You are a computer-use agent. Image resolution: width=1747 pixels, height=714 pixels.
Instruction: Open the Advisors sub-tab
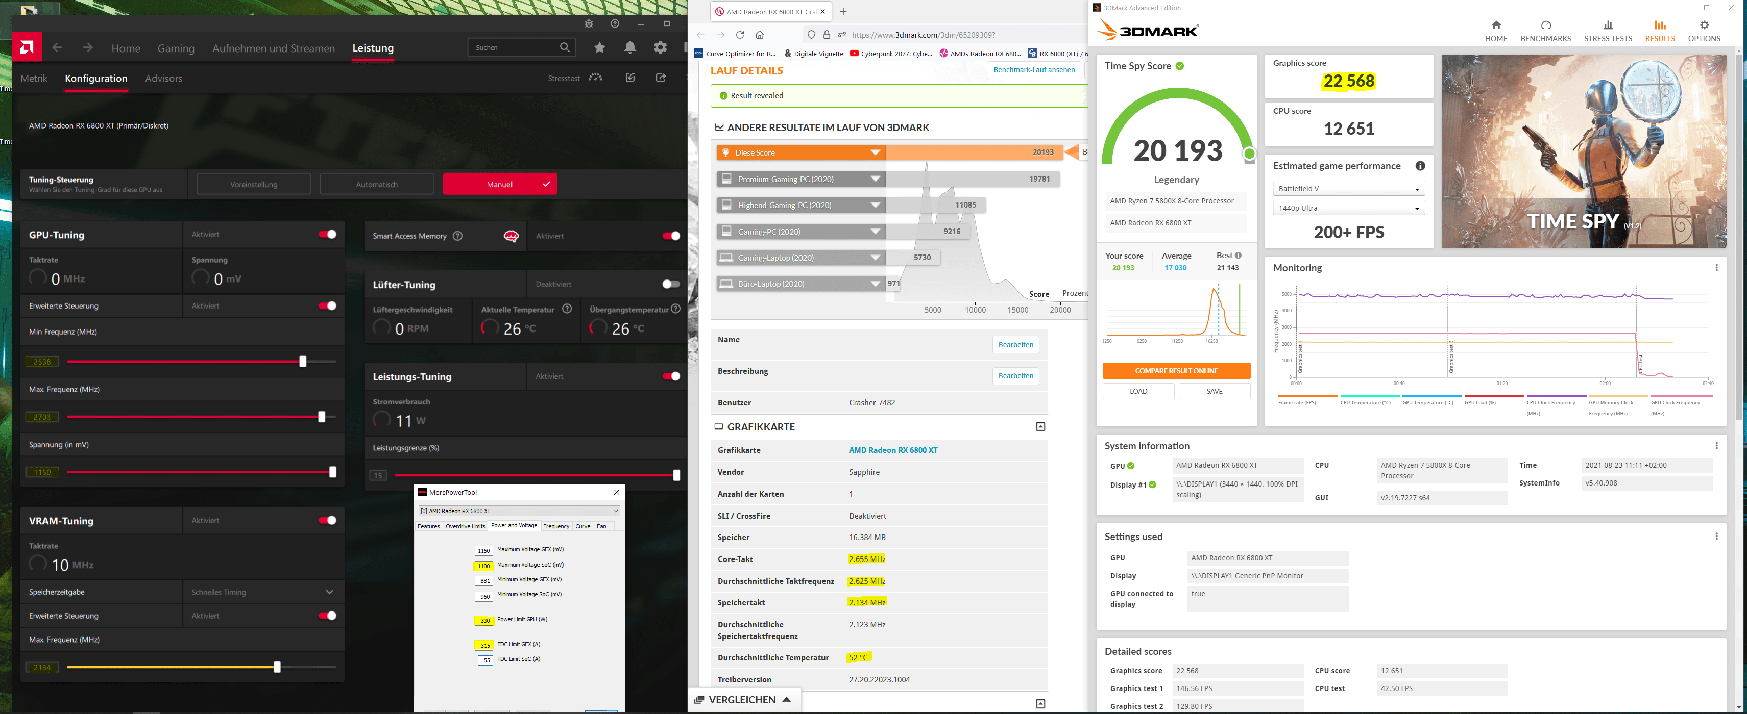[163, 79]
